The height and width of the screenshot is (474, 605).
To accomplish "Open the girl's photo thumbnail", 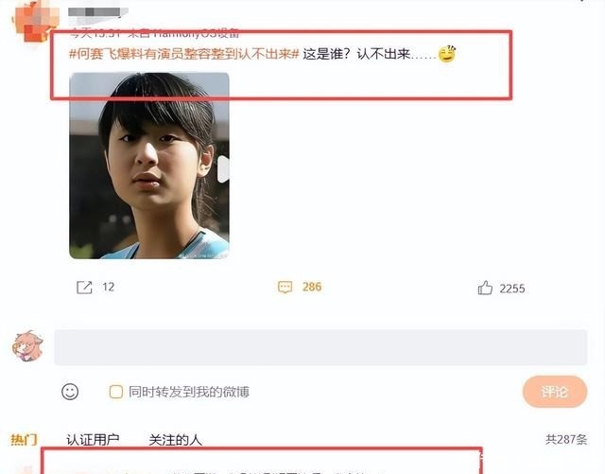I will coord(149,166).
